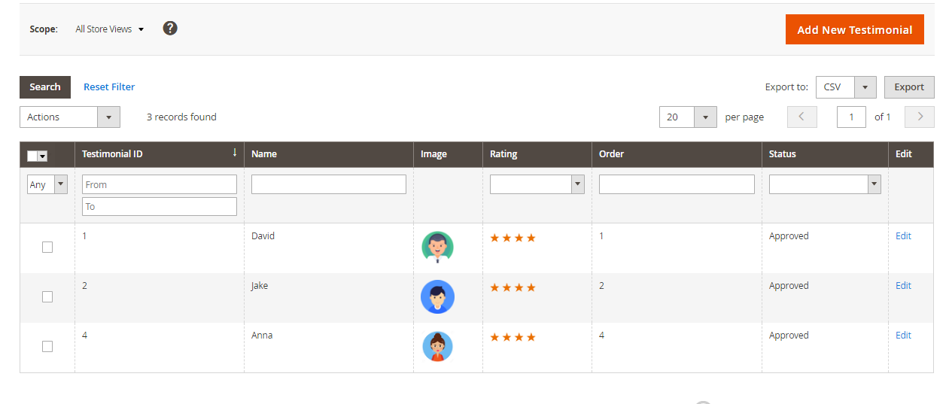
Task: Select the checkbox for Anna's row
Action: point(47,346)
